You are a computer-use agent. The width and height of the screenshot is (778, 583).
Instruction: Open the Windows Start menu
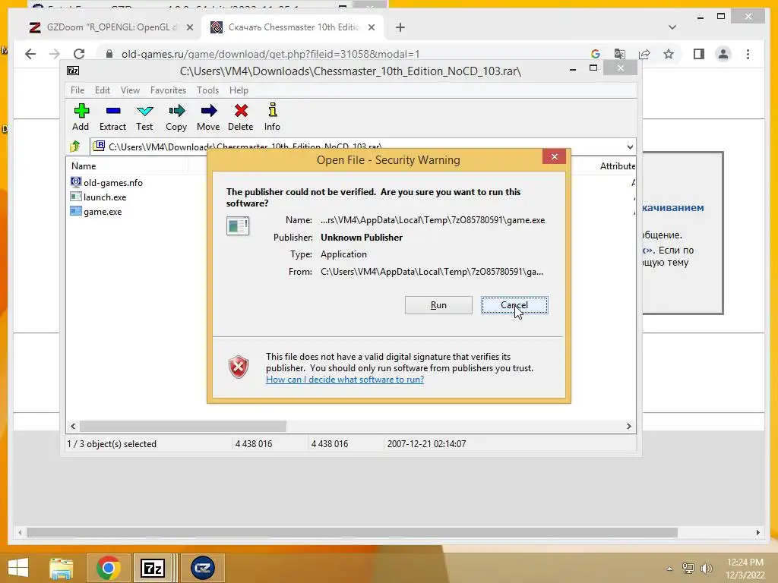(x=18, y=568)
